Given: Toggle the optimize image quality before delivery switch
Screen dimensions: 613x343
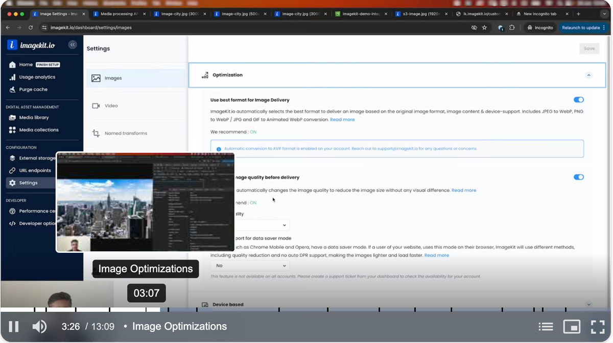Looking at the screenshot, I should 578,177.
